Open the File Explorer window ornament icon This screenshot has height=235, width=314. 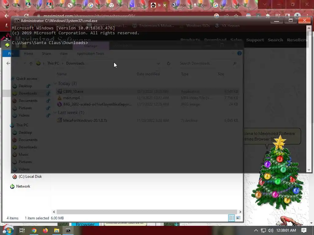[x=7, y=45]
